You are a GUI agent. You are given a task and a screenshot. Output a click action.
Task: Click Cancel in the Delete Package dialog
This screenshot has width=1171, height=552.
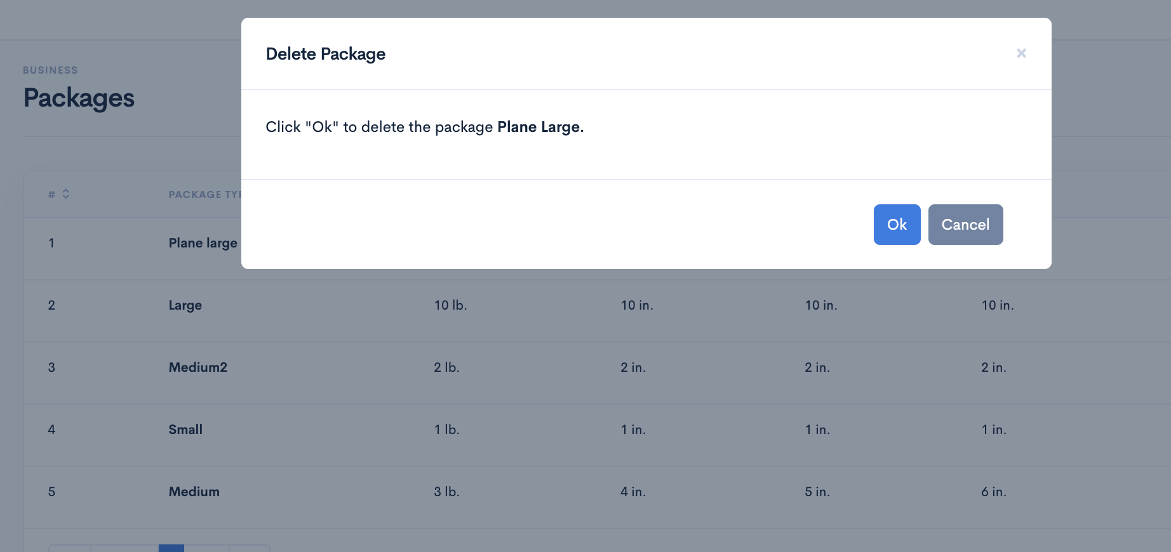[x=965, y=225]
